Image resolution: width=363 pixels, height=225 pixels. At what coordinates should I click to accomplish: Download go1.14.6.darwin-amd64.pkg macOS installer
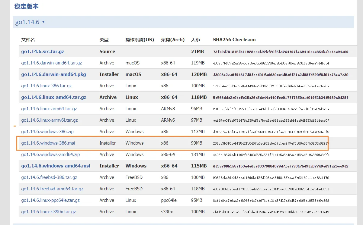53,74
